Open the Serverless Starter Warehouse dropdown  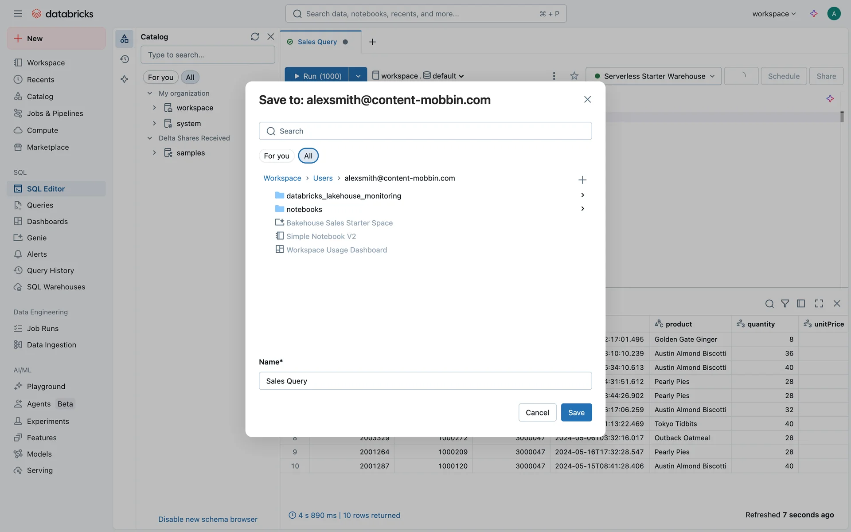coord(654,76)
